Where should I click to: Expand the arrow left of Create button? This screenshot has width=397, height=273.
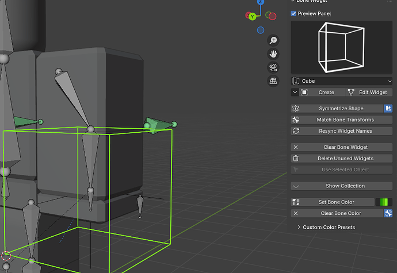(x=295, y=93)
